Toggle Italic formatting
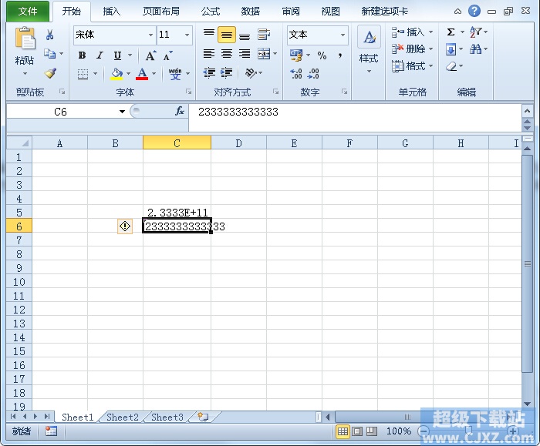The width and height of the screenshot is (540, 446). pyautogui.click(x=100, y=55)
